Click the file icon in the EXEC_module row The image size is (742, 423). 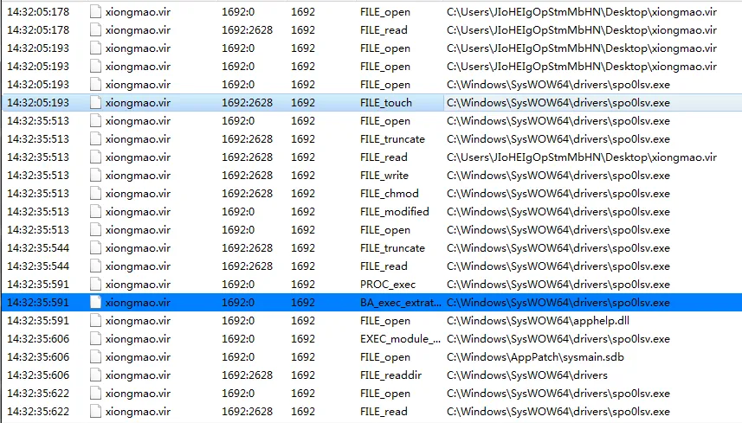pyautogui.click(x=95, y=339)
